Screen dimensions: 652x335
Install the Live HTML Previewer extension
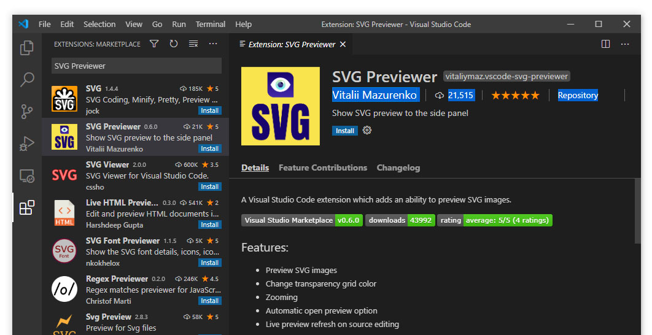210,225
